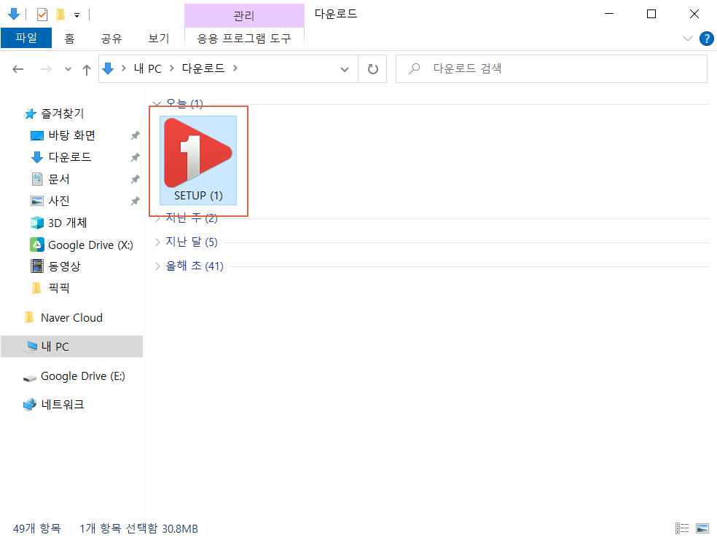The width and height of the screenshot is (717, 540).
Task: Click quick access properties checkmark icon
Action: click(42, 15)
